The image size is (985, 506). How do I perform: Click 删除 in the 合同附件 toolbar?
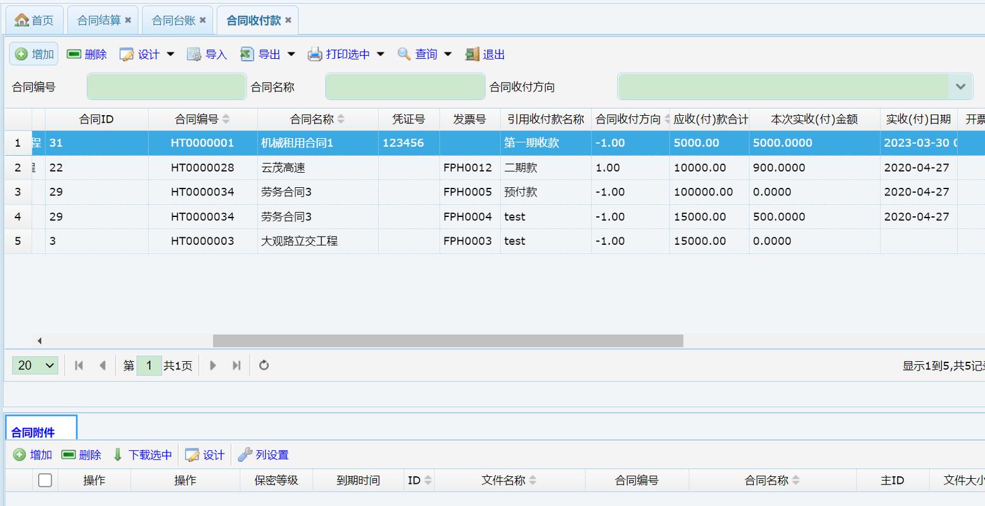[81, 455]
